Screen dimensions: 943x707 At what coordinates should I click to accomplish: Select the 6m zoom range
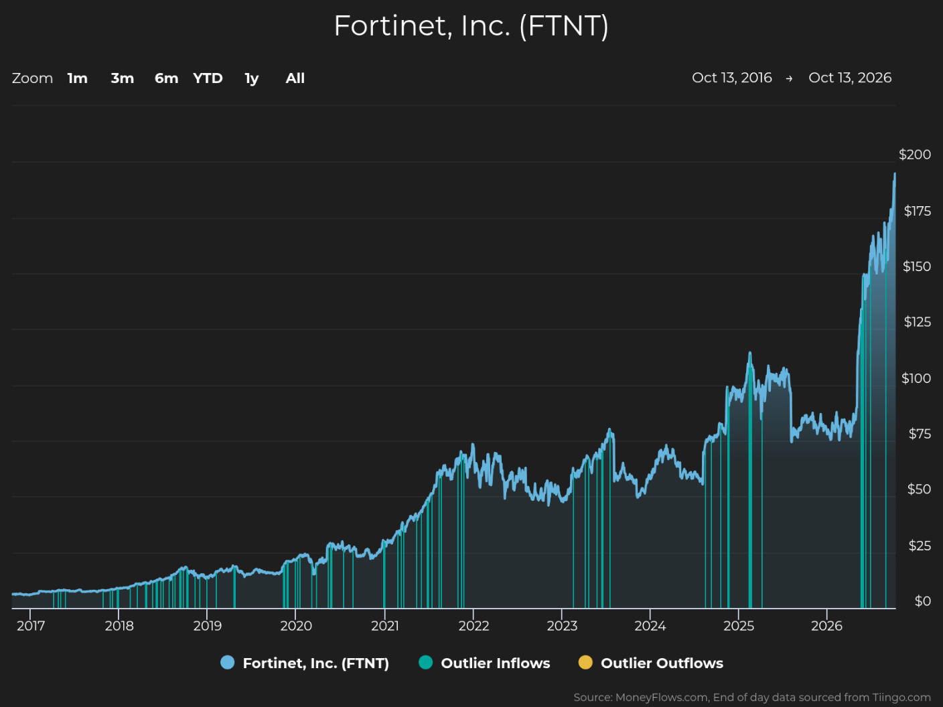point(167,78)
